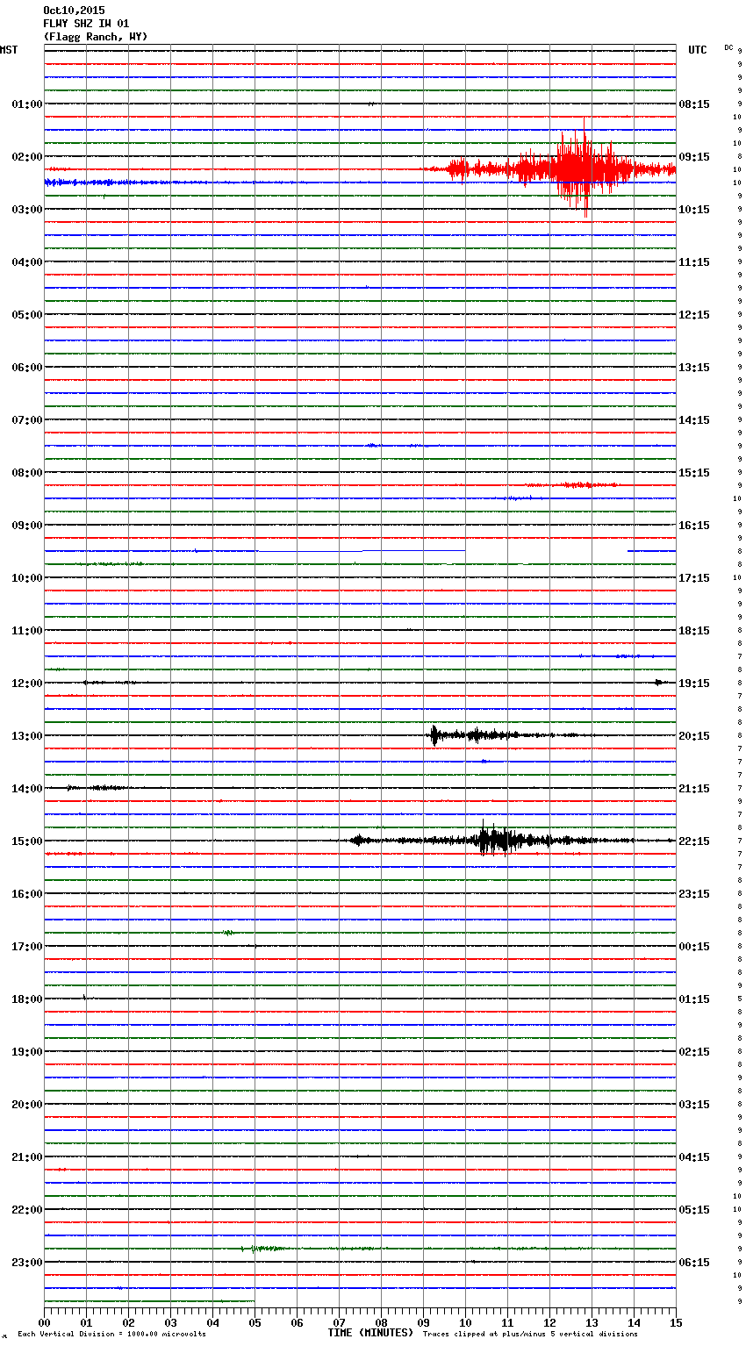Screen dimensions: 746x1346
Task: Click the 'Traces clipped at plus/minus 5 vertical divisions' note
Action: click(x=530, y=1334)
